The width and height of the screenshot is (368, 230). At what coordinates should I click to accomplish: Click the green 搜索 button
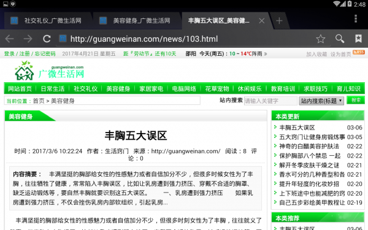click(356, 100)
